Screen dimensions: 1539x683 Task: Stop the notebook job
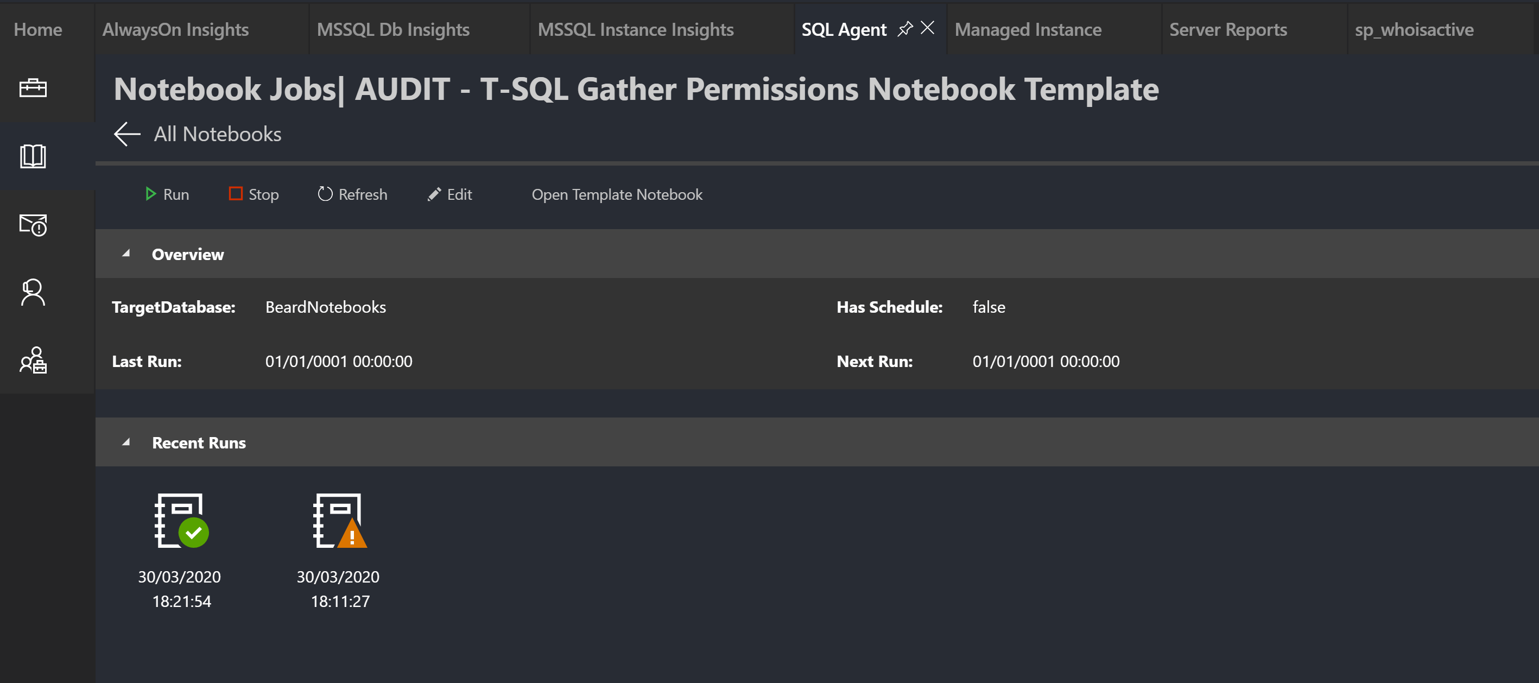[254, 194]
